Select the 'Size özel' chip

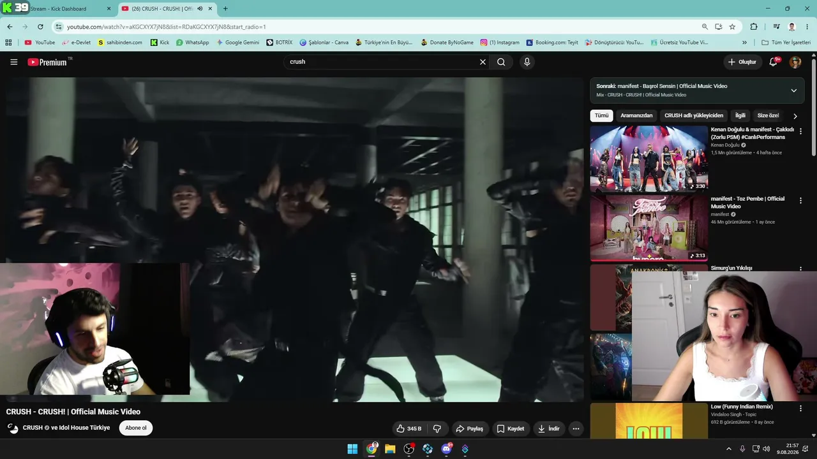768,115
